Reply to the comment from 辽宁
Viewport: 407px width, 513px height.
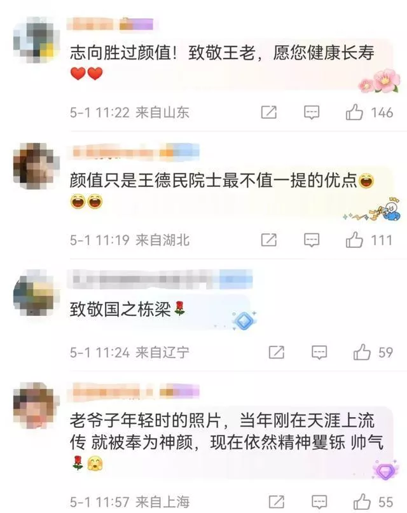[319, 352]
